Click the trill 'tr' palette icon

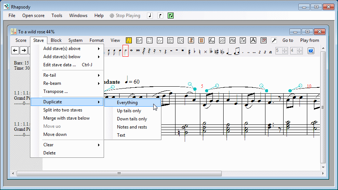(x=160, y=40)
